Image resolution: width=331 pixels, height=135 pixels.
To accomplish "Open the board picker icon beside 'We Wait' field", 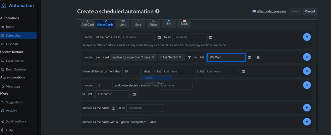I will (249, 57).
